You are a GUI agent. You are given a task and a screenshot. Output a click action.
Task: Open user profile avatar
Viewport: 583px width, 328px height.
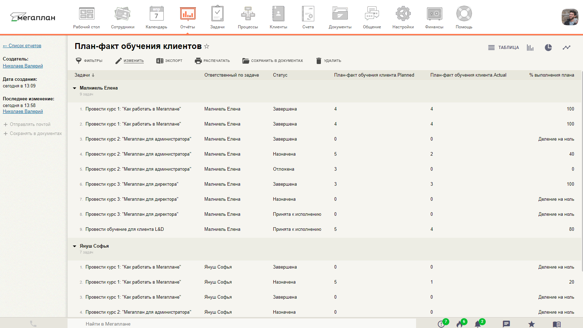pos(570,17)
